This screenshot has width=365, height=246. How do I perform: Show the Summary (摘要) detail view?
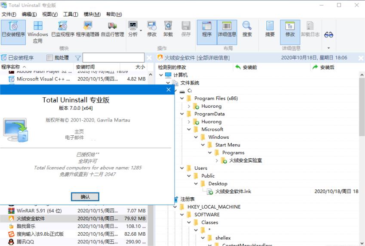(x=270, y=29)
